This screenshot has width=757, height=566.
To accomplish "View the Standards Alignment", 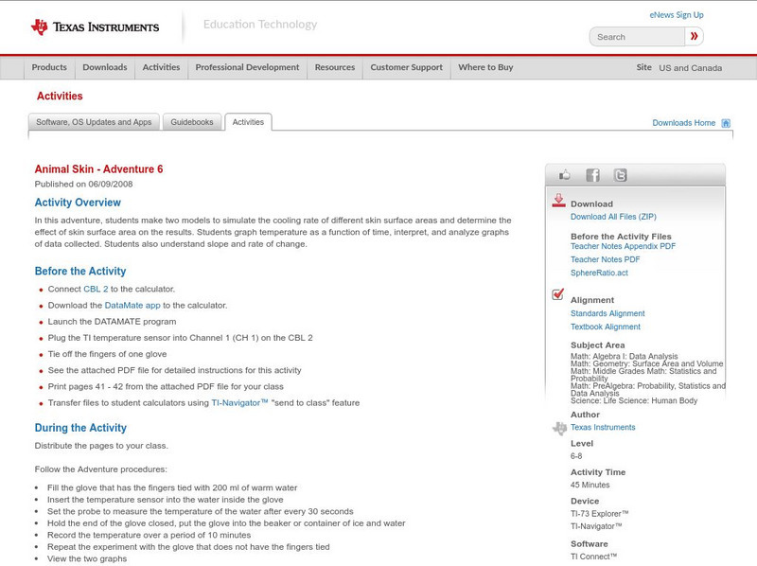I will tap(608, 312).
